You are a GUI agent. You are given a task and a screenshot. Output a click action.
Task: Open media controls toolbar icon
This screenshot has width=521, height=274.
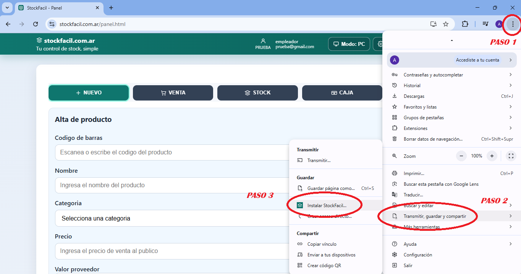[485, 24]
